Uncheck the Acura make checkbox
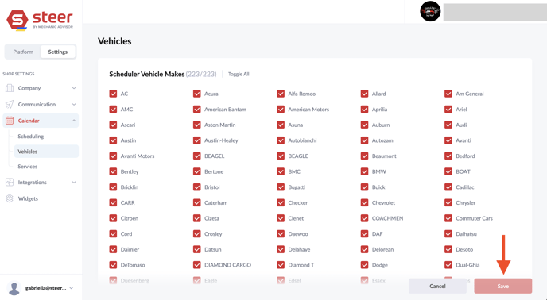Viewport: 547px width, 300px height. point(196,94)
